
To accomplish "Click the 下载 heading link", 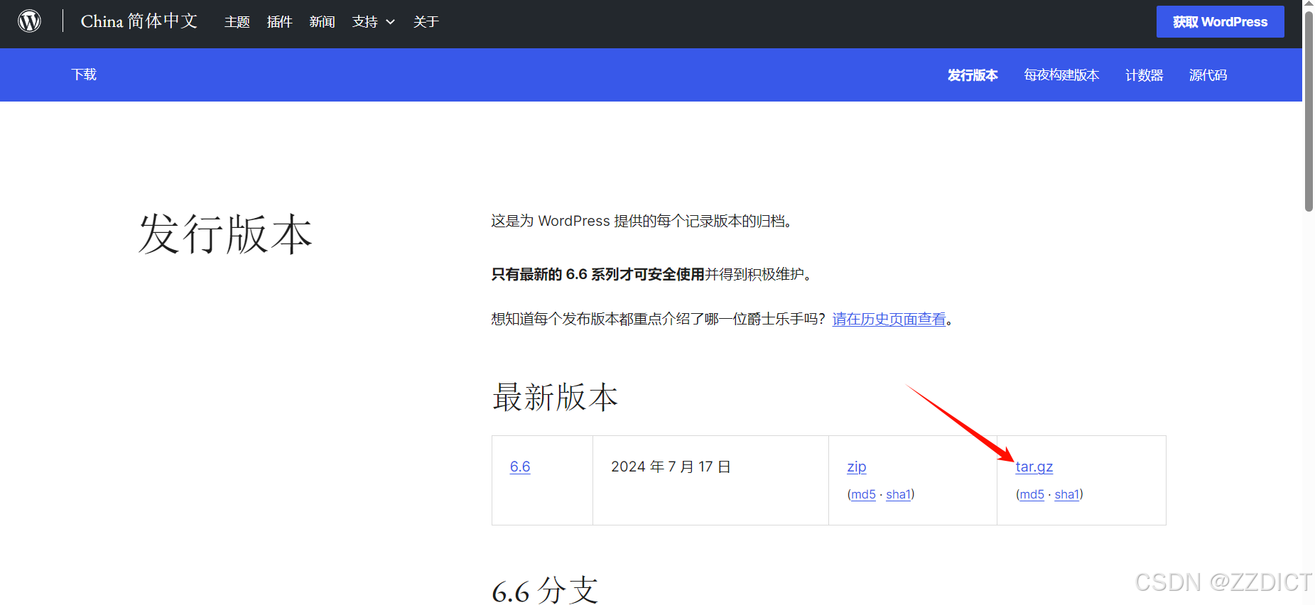I will [x=84, y=75].
